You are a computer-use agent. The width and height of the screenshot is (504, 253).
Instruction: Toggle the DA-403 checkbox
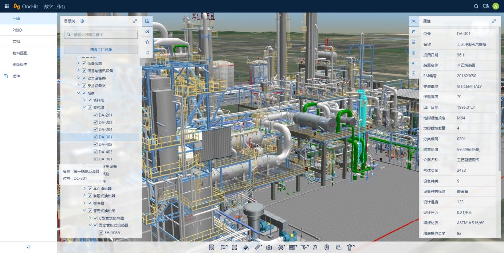[95, 152]
